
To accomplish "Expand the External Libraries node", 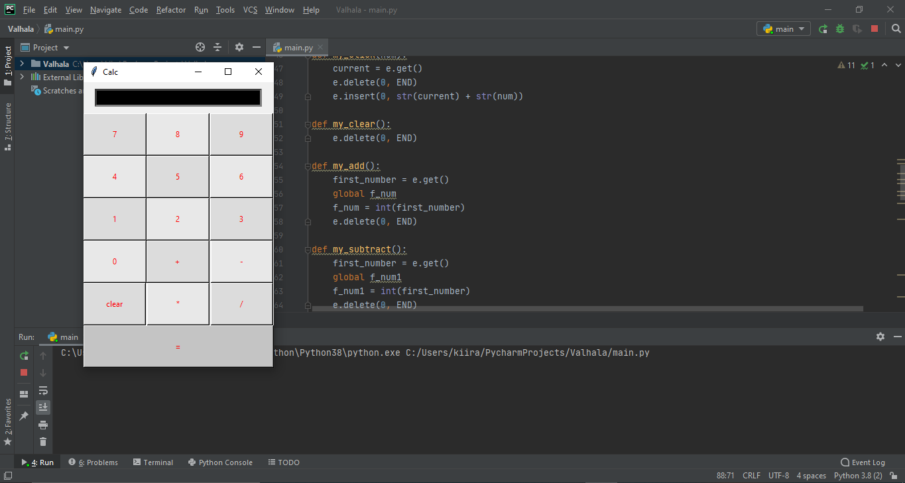I will (22, 76).
